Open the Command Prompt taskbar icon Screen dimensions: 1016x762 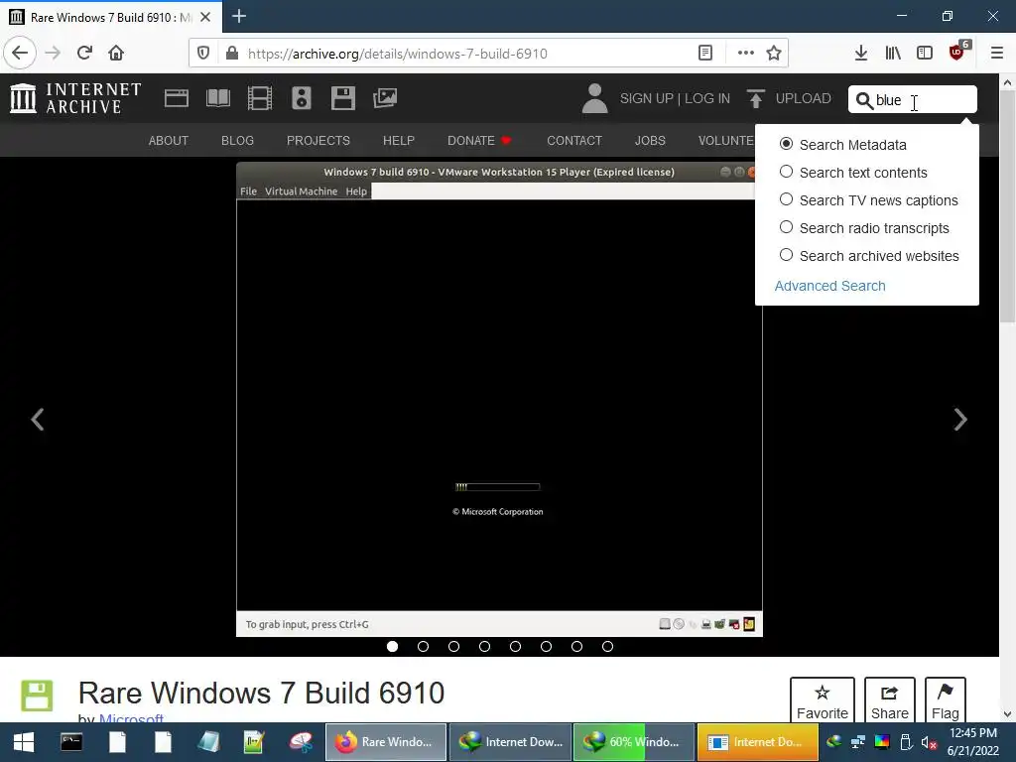coord(71,742)
